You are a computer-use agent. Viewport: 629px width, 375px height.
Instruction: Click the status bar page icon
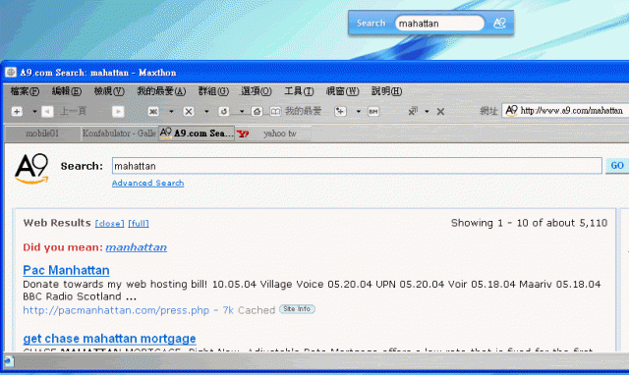tap(9, 361)
